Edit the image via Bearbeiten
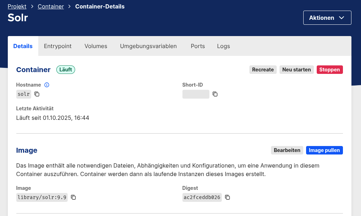Image resolution: width=361 pixels, height=216 pixels. click(287, 150)
